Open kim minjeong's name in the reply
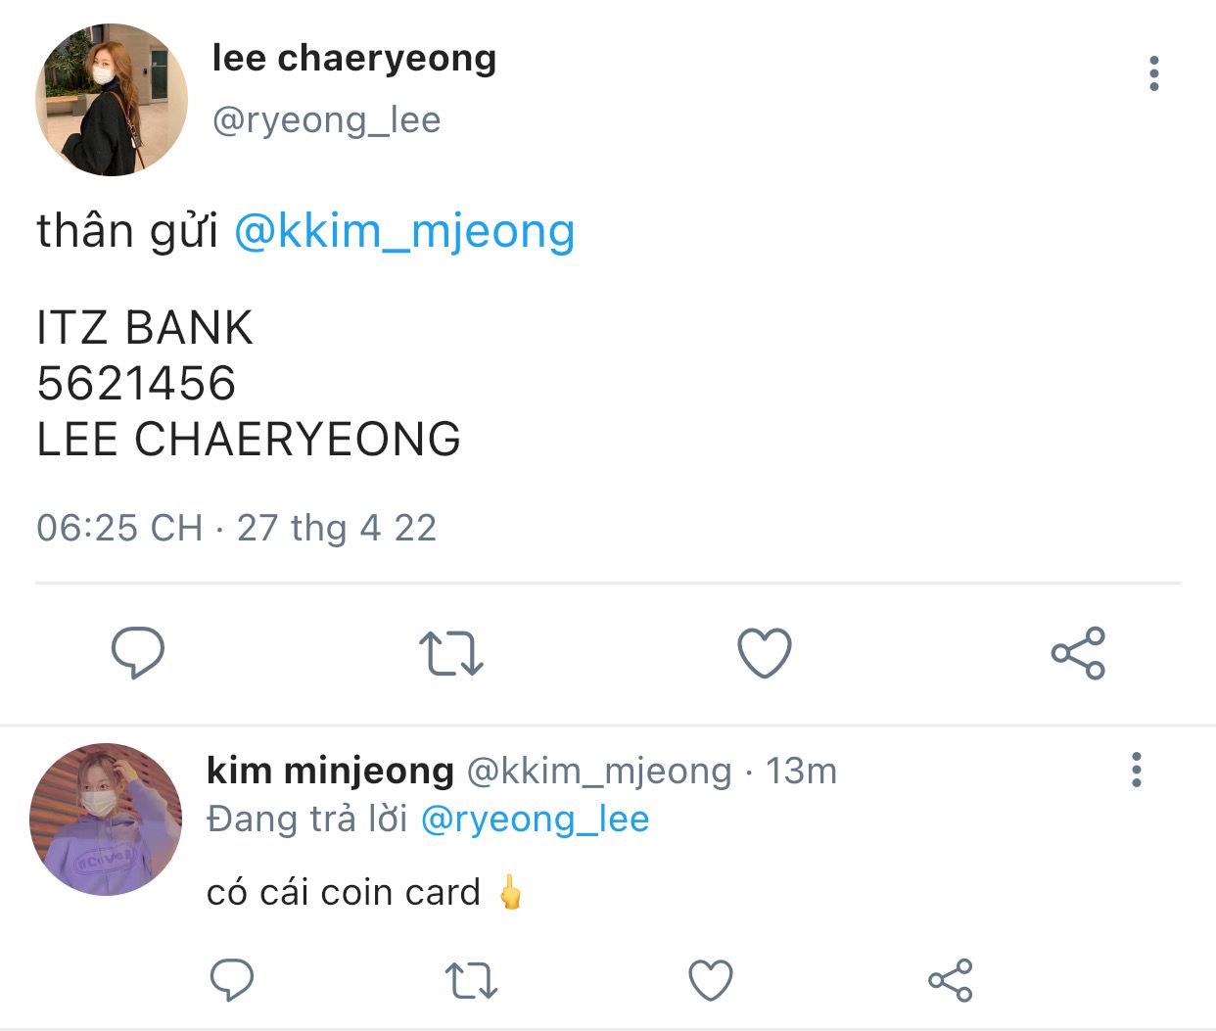Screen dimensions: 1216x1031 click(x=330, y=771)
